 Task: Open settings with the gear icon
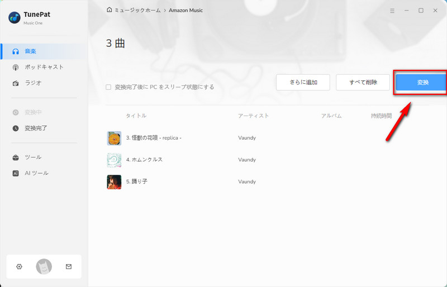coord(19,266)
